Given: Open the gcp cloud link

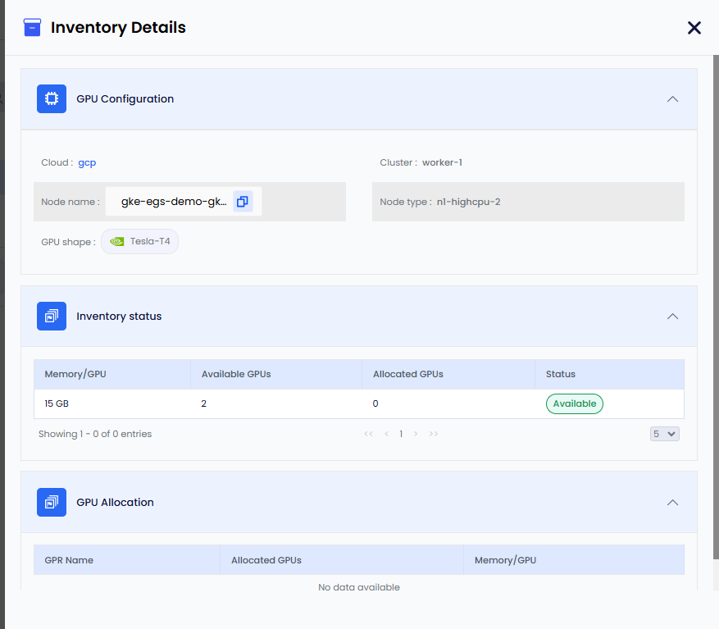Looking at the screenshot, I should click(87, 162).
